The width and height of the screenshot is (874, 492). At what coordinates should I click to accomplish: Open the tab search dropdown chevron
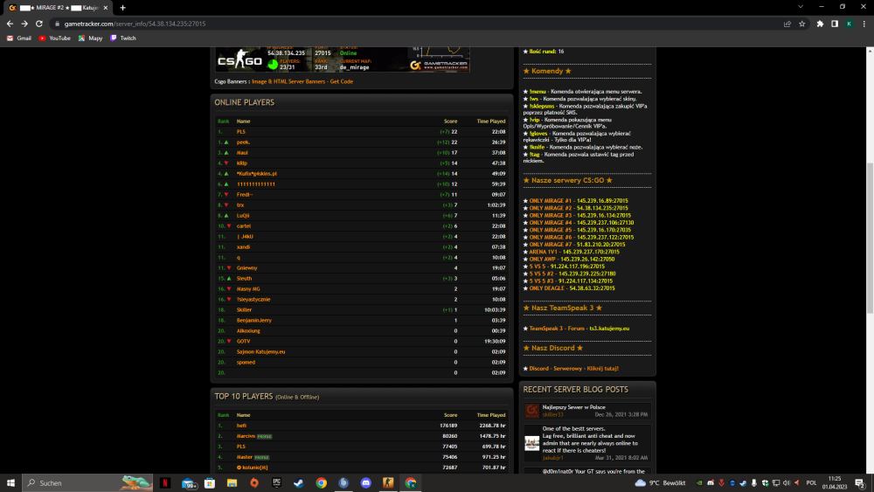pyautogui.click(x=801, y=7)
